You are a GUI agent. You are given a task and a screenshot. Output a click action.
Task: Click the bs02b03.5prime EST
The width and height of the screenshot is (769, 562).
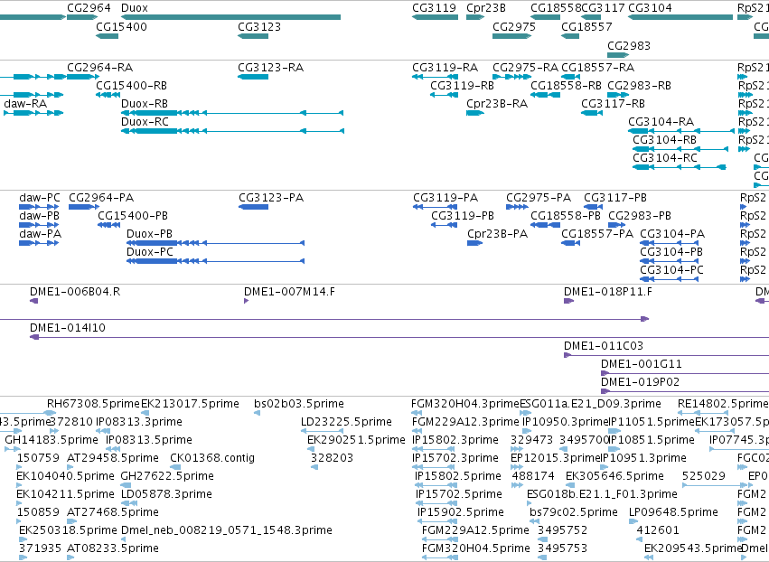(x=257, y=413)
